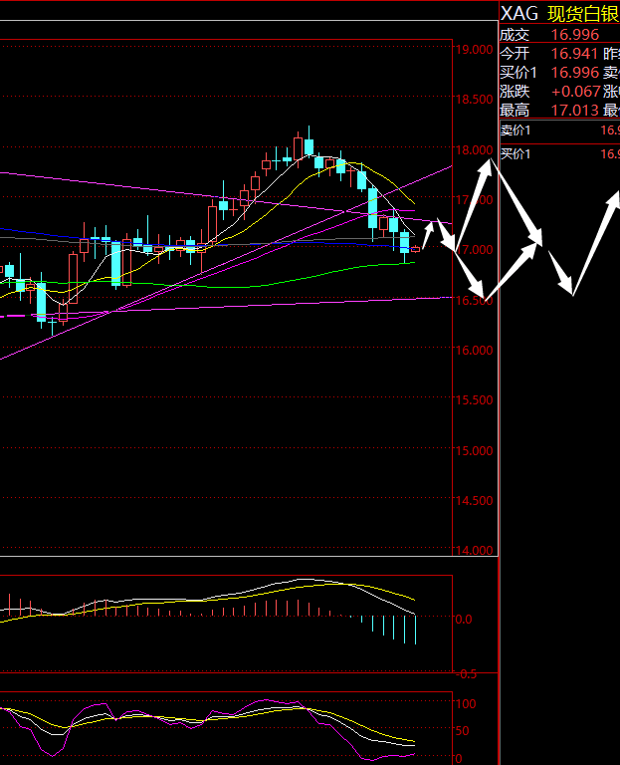Viewport: 620px width, 765px height.
Task: Click the MACD -0.5 axis label
Action: pos(466,673)
